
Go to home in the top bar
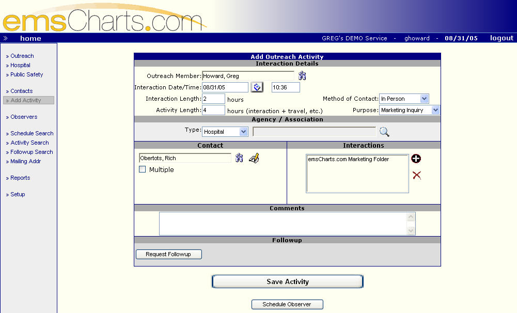30,38
